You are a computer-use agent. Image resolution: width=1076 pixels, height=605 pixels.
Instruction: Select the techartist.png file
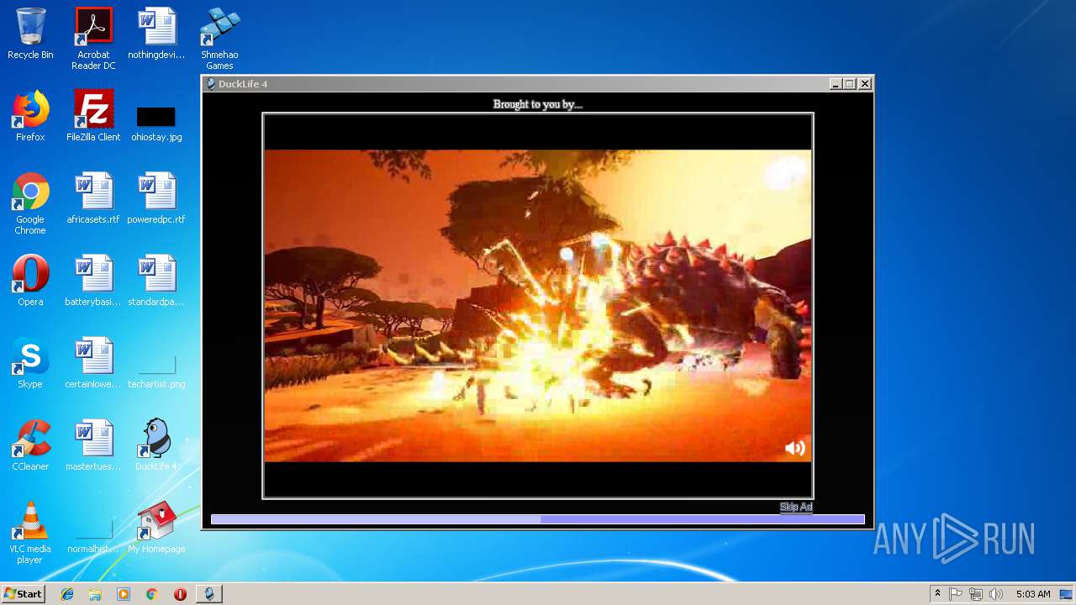[156, 371]
